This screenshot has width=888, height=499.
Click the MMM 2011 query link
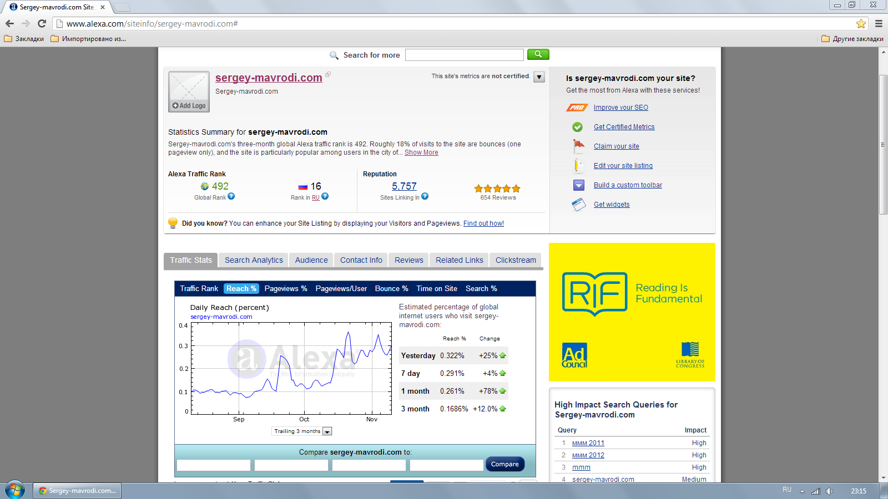tap(588, 443)
